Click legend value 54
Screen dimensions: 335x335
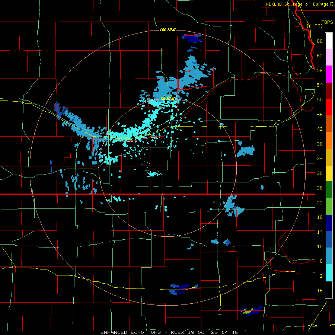click(320, 85)
